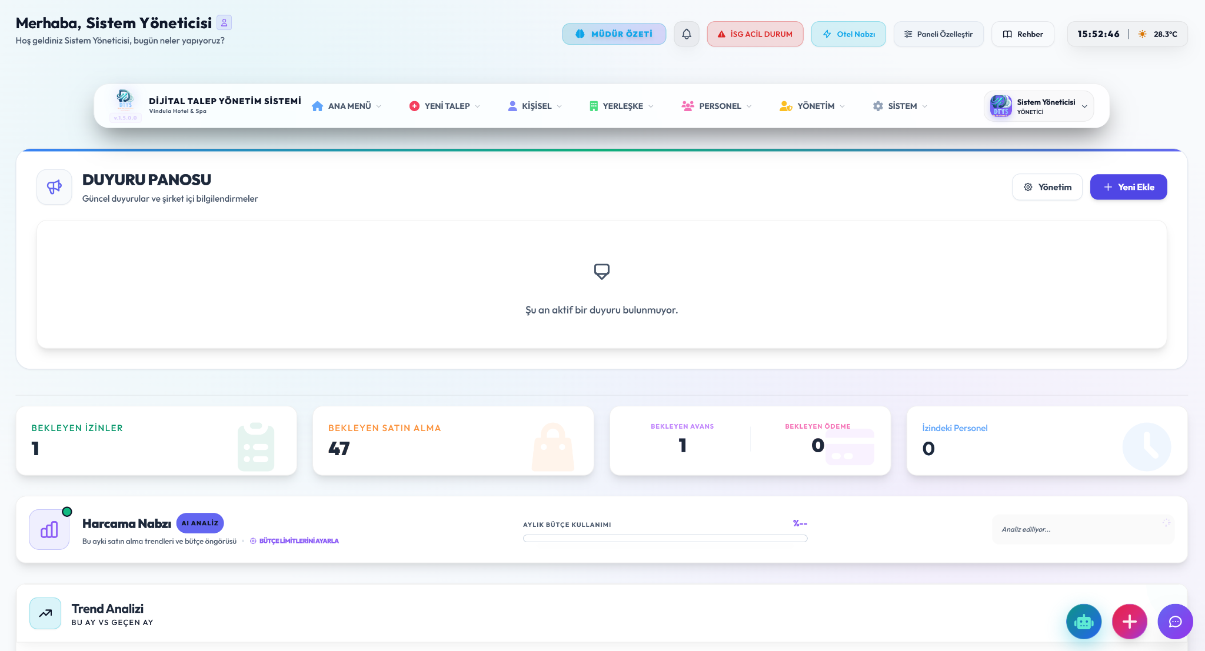Click the Trend Analizi arrow icon
Image resolution: width=1205 pixels, height=651 pixels.
point(45,613)
